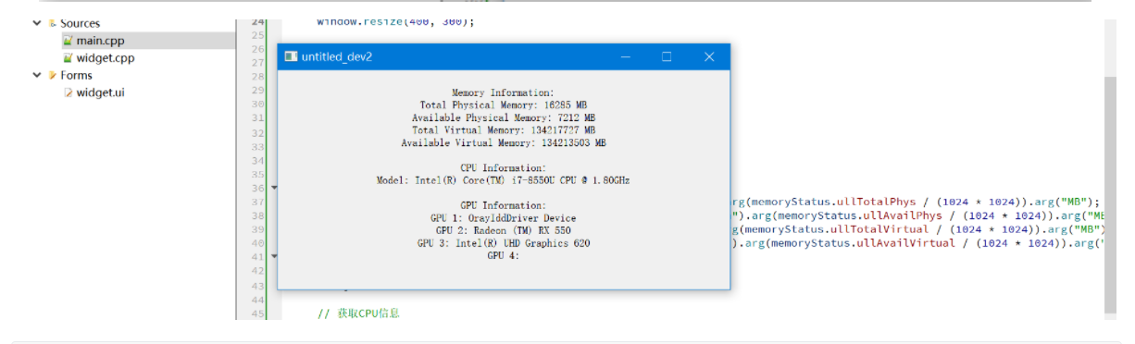The width and height of the screenshot is (1135, 344).
Task: Click 'GPU 1: OrayIddDriver Device' line
Action: (x=503, y=218)
